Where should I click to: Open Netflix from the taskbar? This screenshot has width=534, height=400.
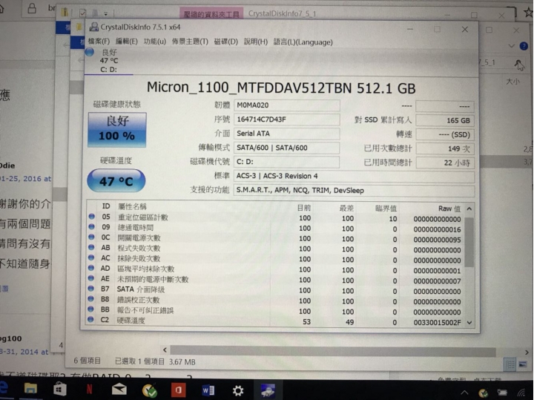click(90, 390)
